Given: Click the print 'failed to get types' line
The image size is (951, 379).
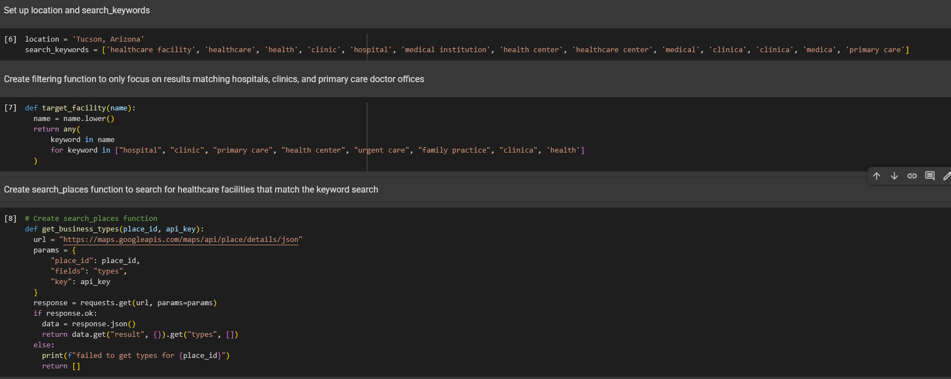Looking at the screenshot, I should [136, 356].
